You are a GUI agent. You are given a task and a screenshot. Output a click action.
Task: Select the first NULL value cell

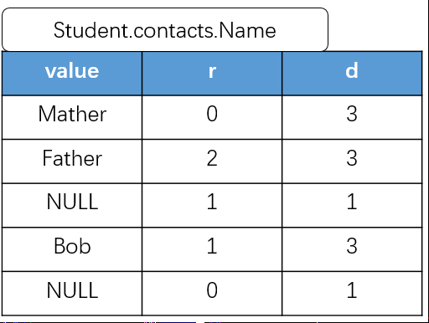pos(72,205)
